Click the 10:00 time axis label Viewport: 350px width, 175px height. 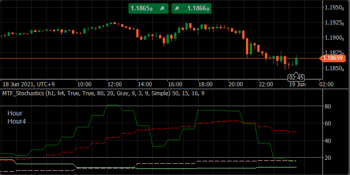[84, 84]
